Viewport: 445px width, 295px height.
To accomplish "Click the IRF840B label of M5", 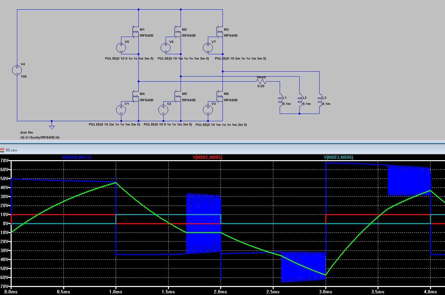I will [189, 100].
